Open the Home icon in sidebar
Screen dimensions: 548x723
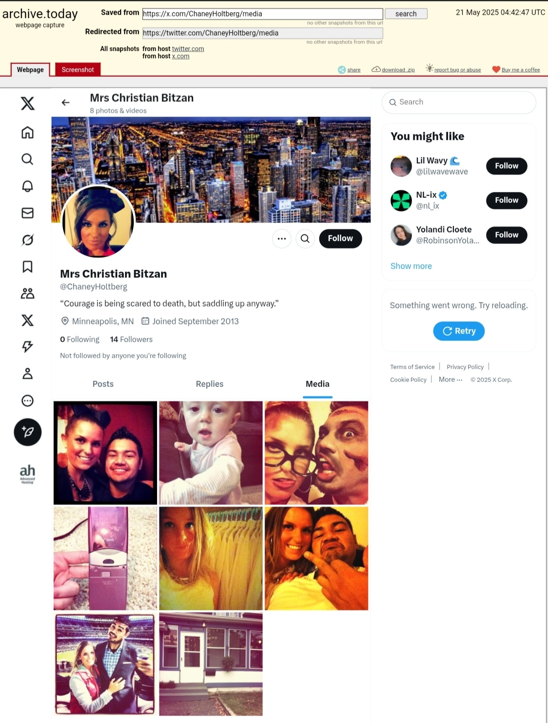(27, 132)
